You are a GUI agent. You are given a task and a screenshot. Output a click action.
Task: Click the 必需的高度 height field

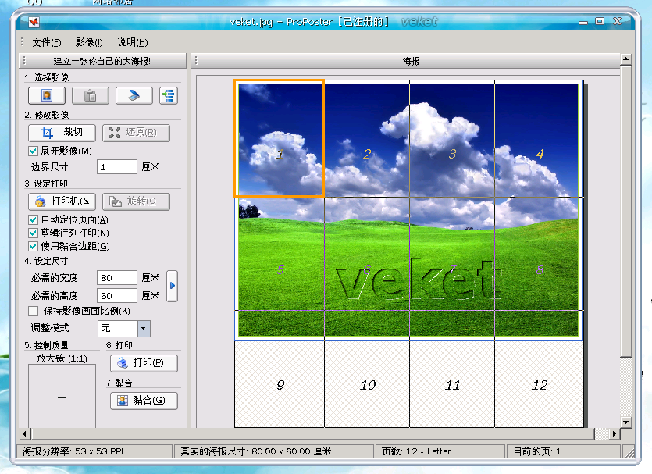(117, 296)
